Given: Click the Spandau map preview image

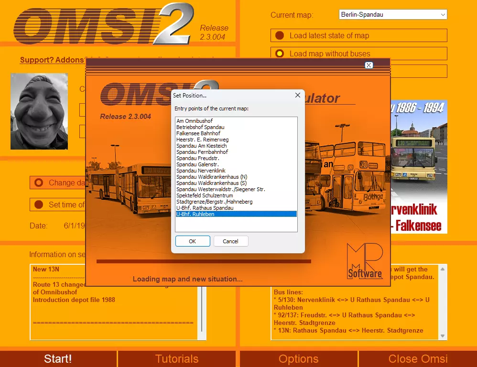Looking at the screenshot, I should click(x=419, y=167).
